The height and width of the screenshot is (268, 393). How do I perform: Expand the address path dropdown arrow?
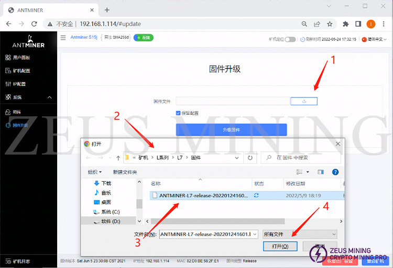pyautogui.click(x=237, y=158)
